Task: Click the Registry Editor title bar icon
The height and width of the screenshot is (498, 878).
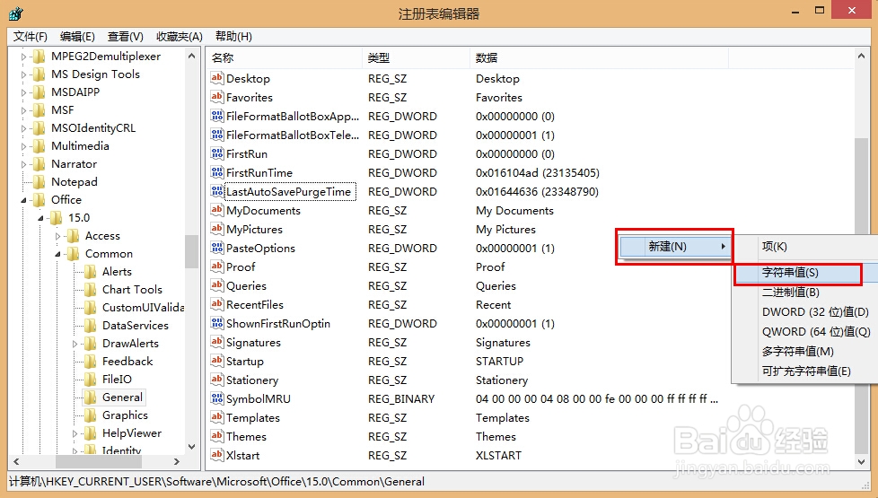Action: pyautogui.click(x=16, y=13)
